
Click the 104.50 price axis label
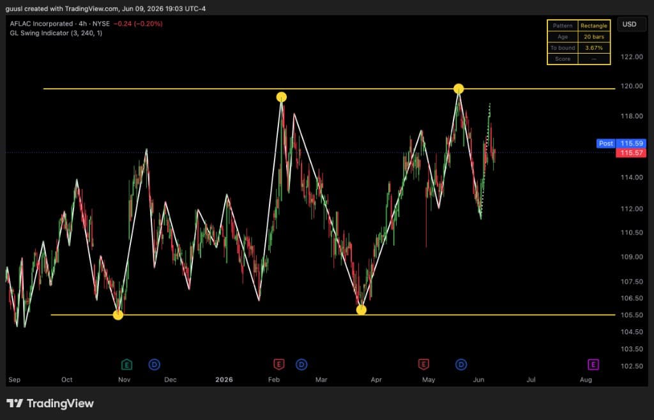632,332
